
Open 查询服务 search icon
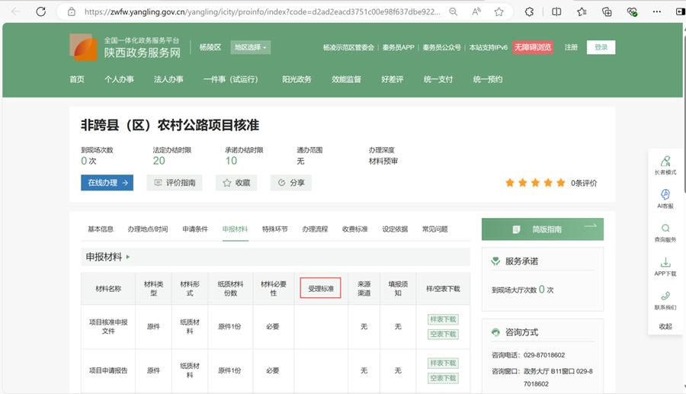tap(665, 232)
